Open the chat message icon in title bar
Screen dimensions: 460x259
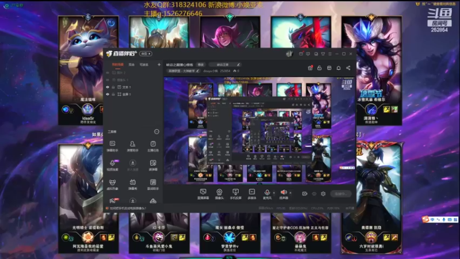pos(308,54)
